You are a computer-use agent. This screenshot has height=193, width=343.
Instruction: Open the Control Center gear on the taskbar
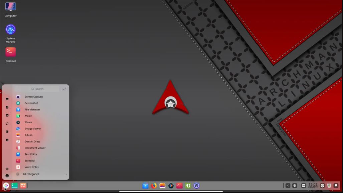click(196, 186)
